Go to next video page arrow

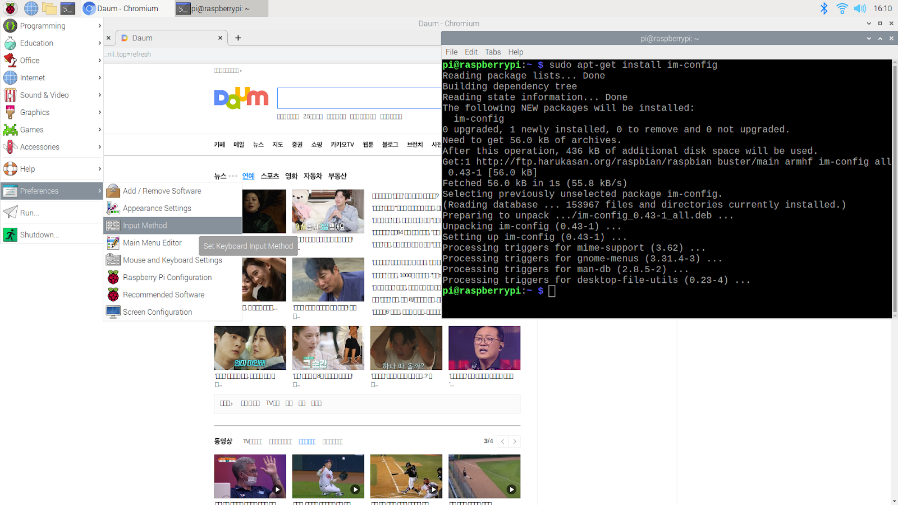[x=515, y=442]
